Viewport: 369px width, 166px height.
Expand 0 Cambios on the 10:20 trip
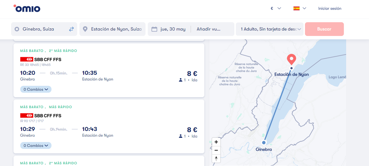(36, 89)
